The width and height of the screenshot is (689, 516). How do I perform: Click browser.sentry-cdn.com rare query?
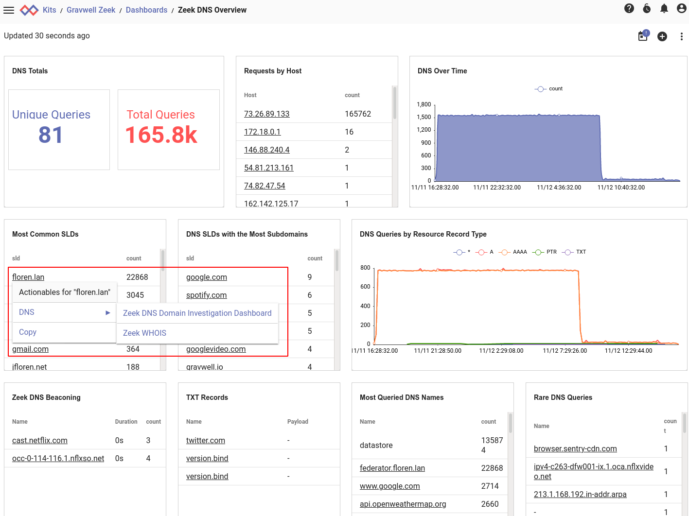pos(575,448)
